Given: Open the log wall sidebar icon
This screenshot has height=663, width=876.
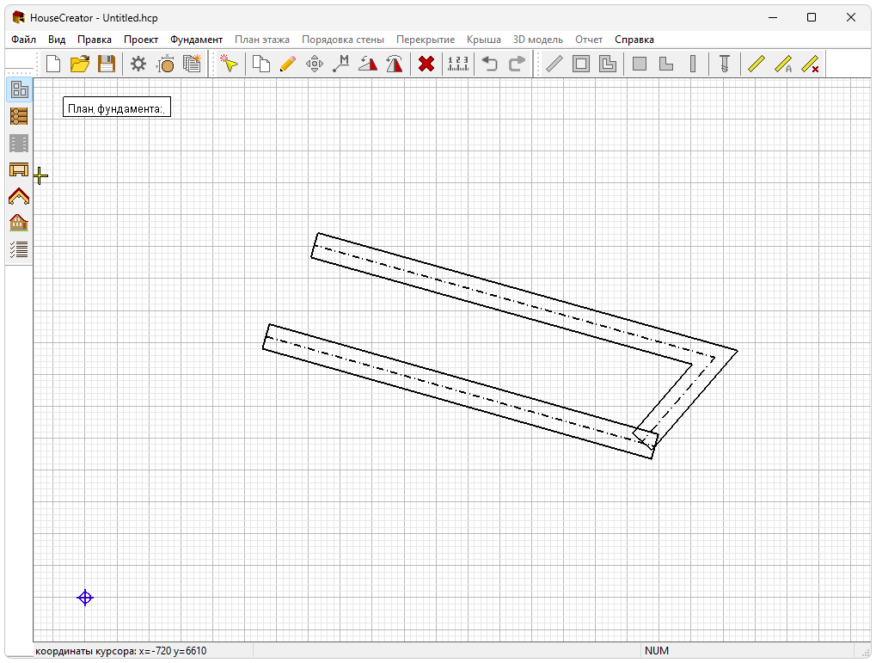Looking at the screenshot, I should pos(19,116).
